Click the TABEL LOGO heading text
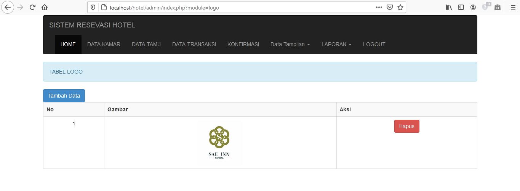The image size is (520, 191). point(66,72)
